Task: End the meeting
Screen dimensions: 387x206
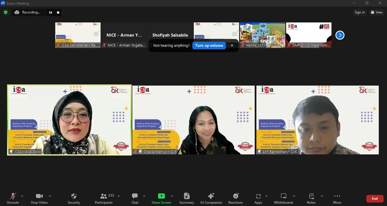Action: pos(374,199)
